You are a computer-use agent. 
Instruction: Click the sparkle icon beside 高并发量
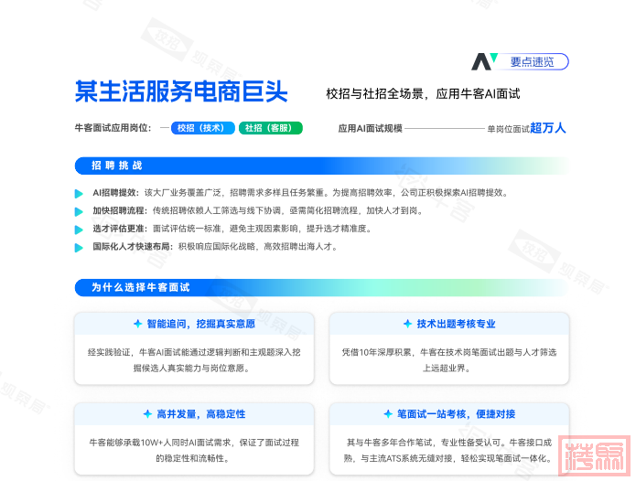tap(146, 414)
